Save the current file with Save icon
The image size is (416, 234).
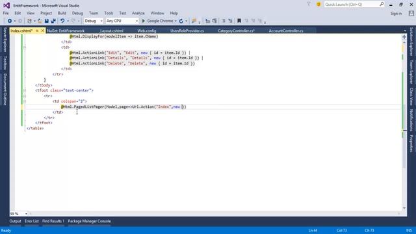(46, 21)
